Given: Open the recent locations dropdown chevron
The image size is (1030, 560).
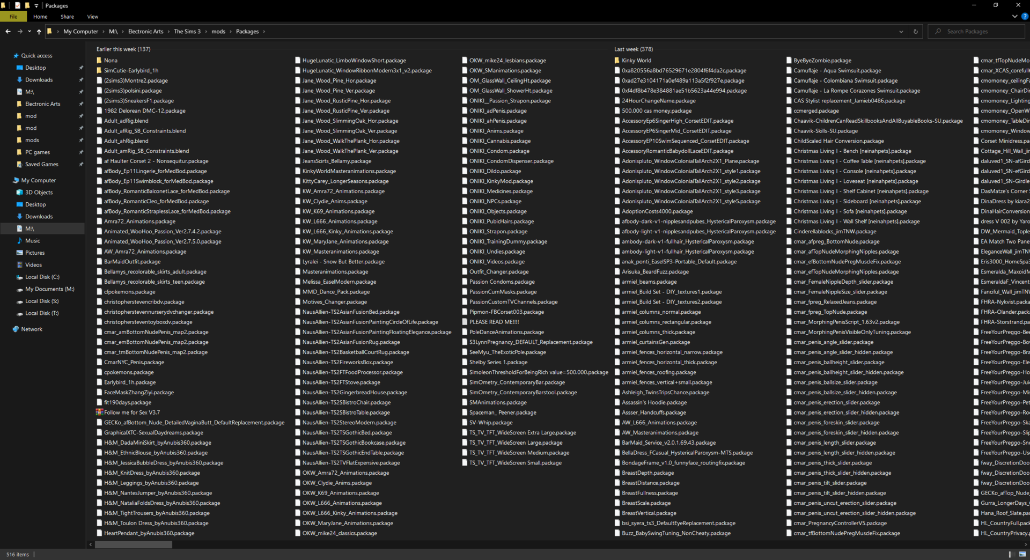Looking at the screenshot, I should 30,32.
